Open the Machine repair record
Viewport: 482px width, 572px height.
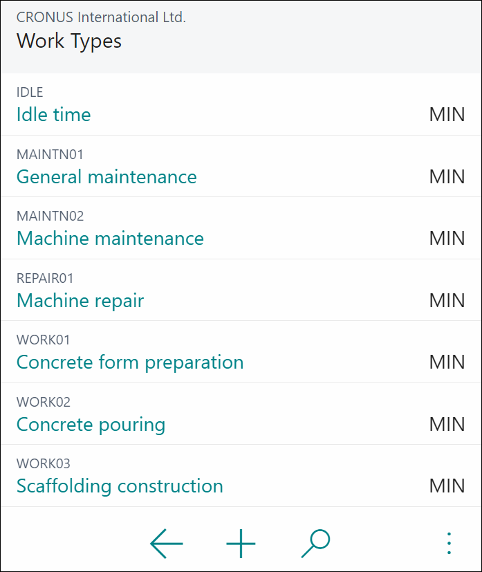pyautogui.click(x=80, y=301)
